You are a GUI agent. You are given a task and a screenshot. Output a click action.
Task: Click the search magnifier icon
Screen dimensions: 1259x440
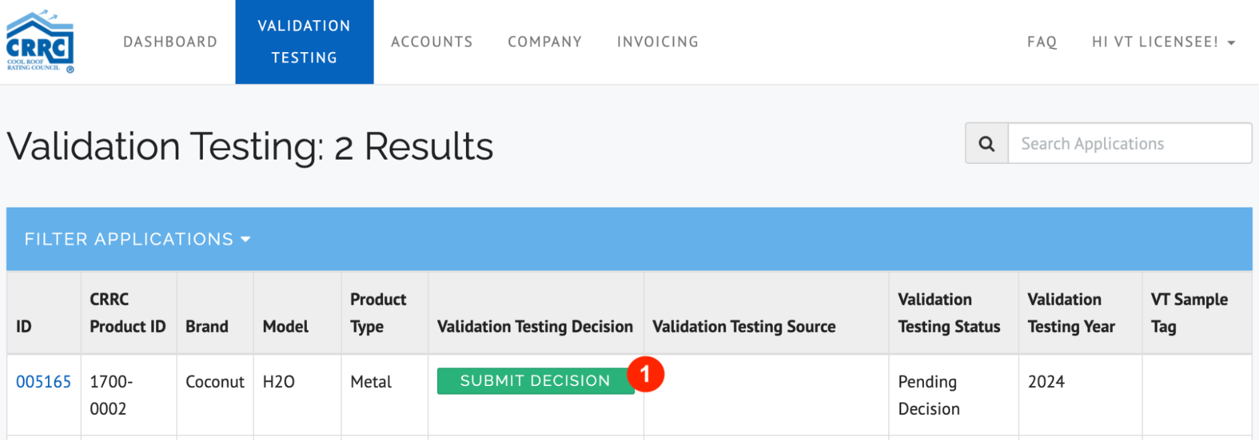pyautogui.click(x=987, y=144)
